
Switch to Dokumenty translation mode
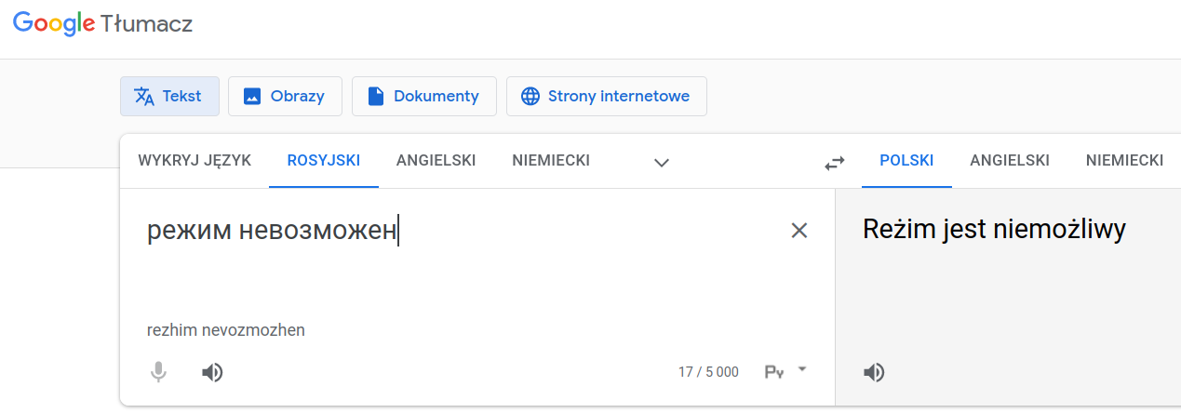[423, 96]
